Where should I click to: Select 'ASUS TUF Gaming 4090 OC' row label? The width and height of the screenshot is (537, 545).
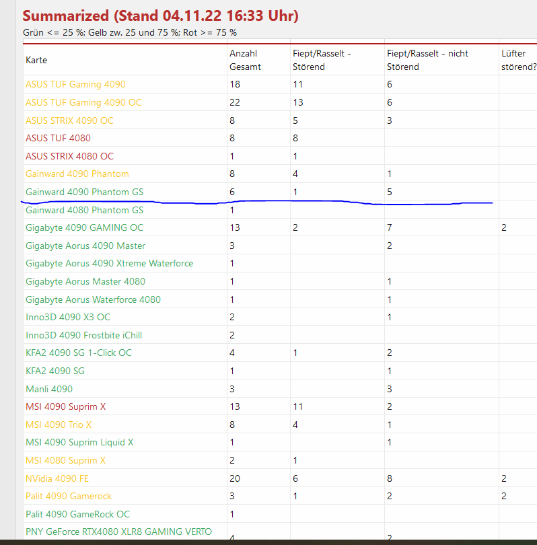pos(83,102)
